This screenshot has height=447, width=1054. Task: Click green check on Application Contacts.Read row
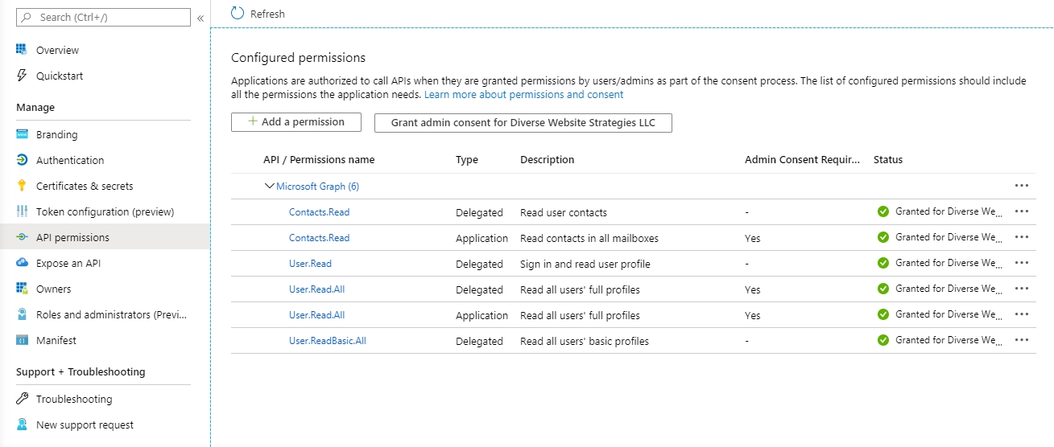click(883, 238)
